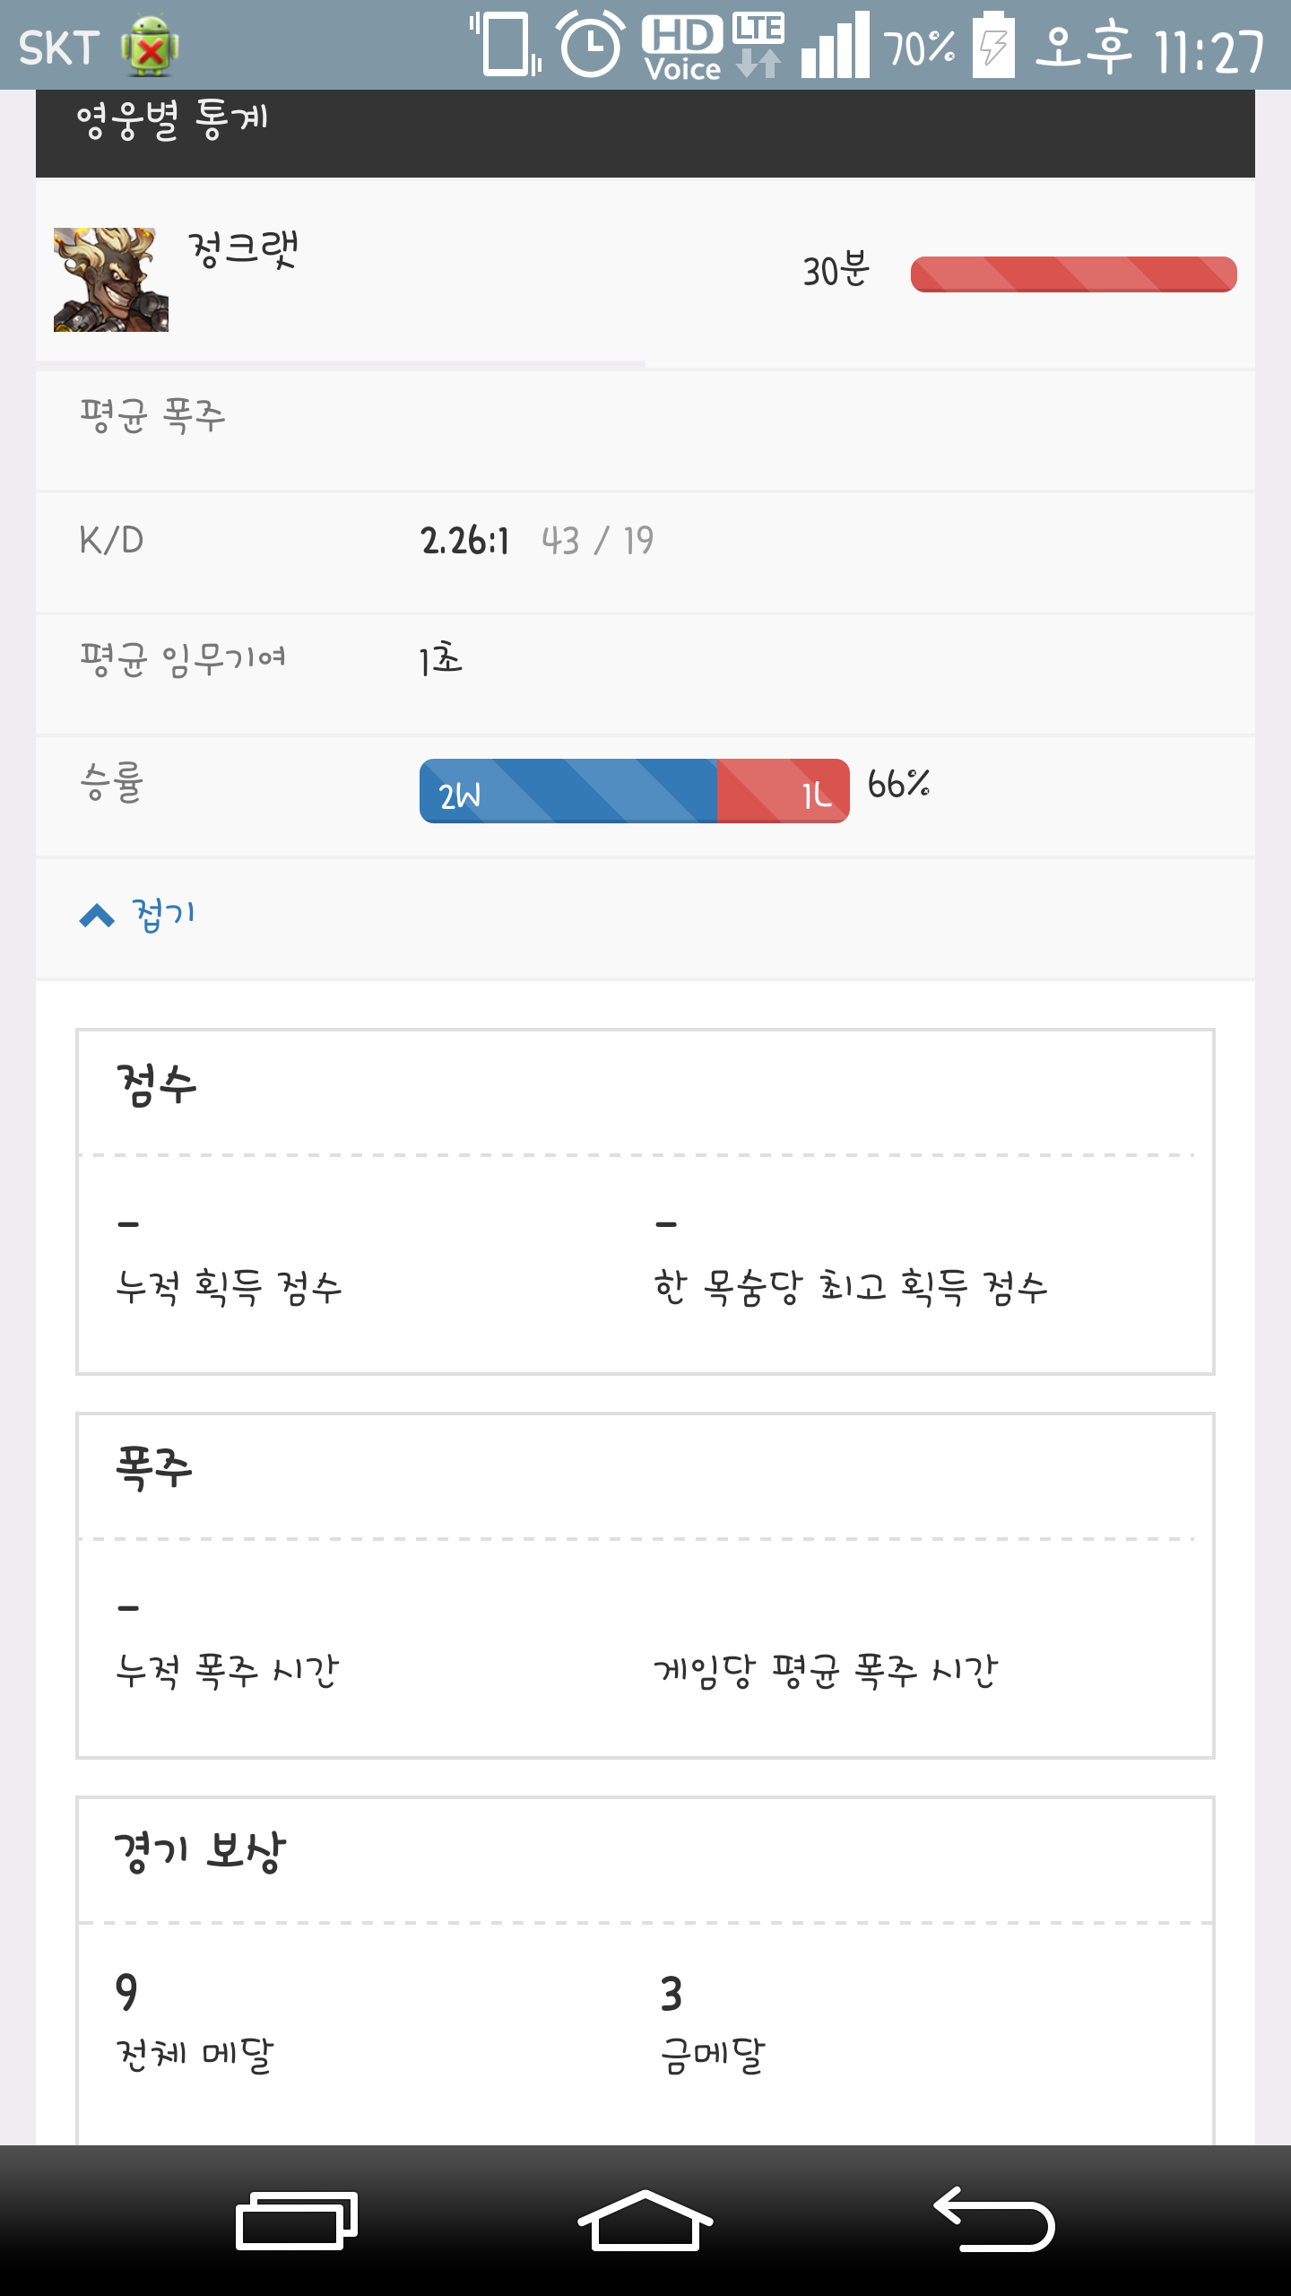Tap the alarm clock status icon
The image size is (1291, 2296).
591,45
